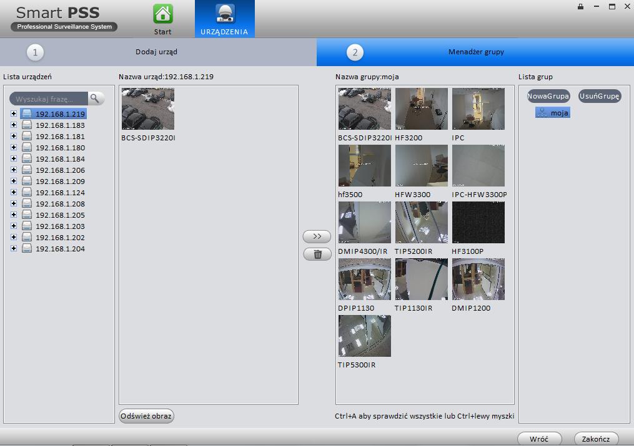The width and height of the screenshot is (634, 446).
Task: Expand device 192.168.1.203
Action: coord(14,226)
